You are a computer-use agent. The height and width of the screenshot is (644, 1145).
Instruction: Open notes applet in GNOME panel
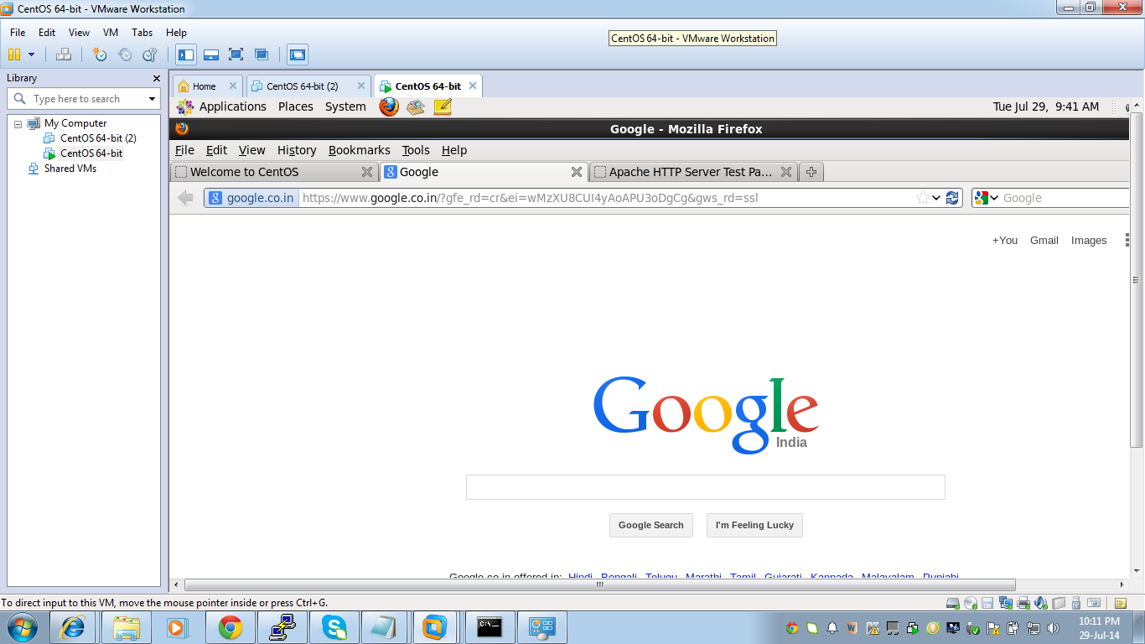pyautogui.click(x=443, y=106)
